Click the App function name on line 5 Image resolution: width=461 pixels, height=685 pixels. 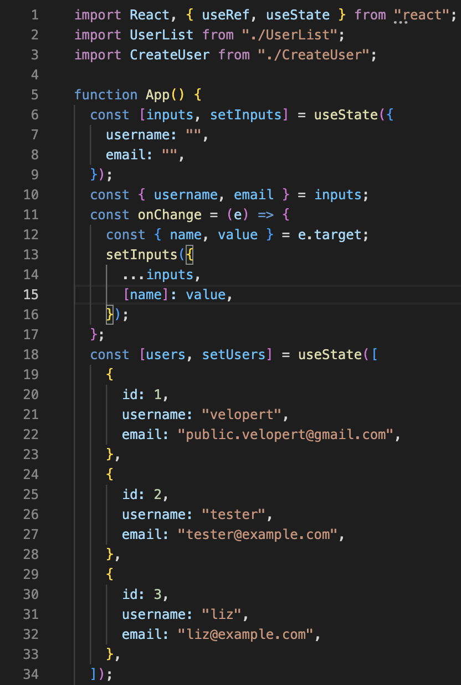coord(157,95)
